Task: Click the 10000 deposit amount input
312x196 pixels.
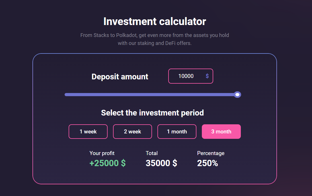Action: 186,76
